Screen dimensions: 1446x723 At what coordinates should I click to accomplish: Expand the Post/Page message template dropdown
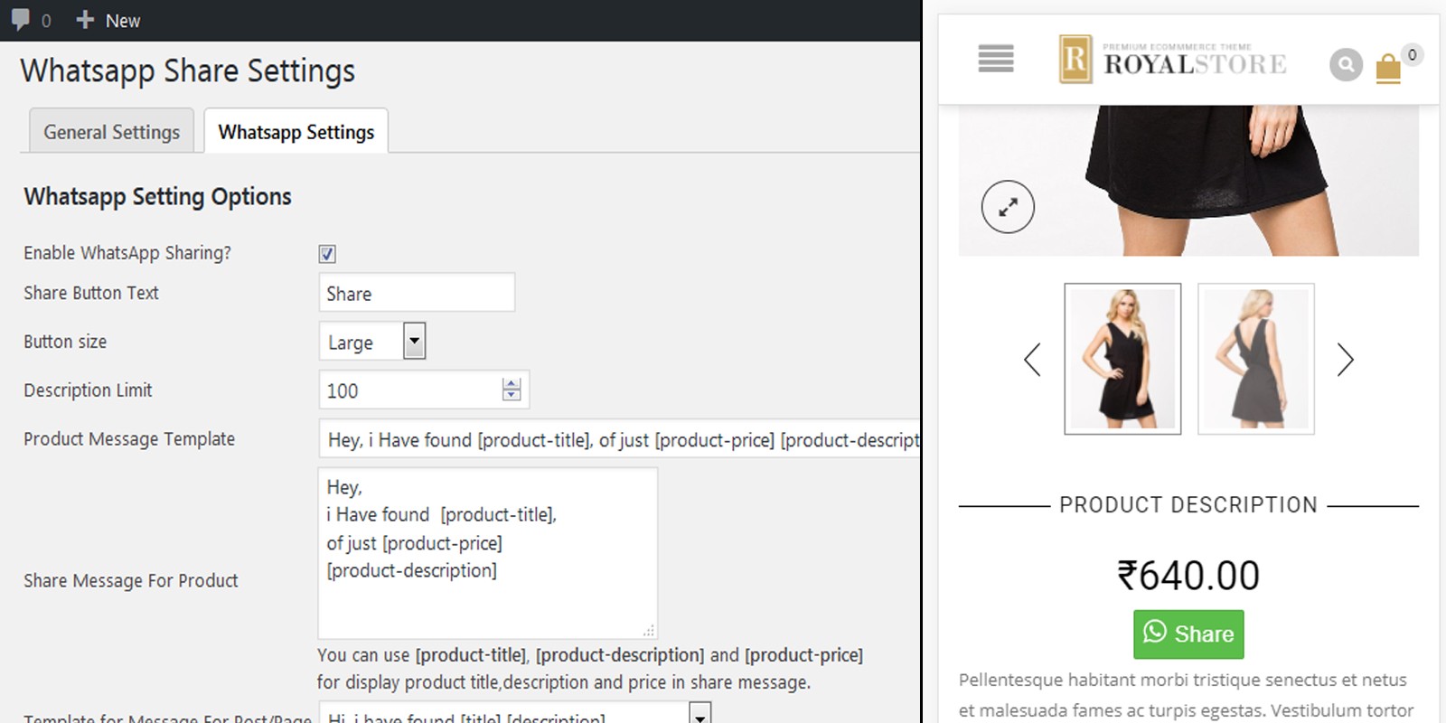pyautogui.click(x=700, y=715)
